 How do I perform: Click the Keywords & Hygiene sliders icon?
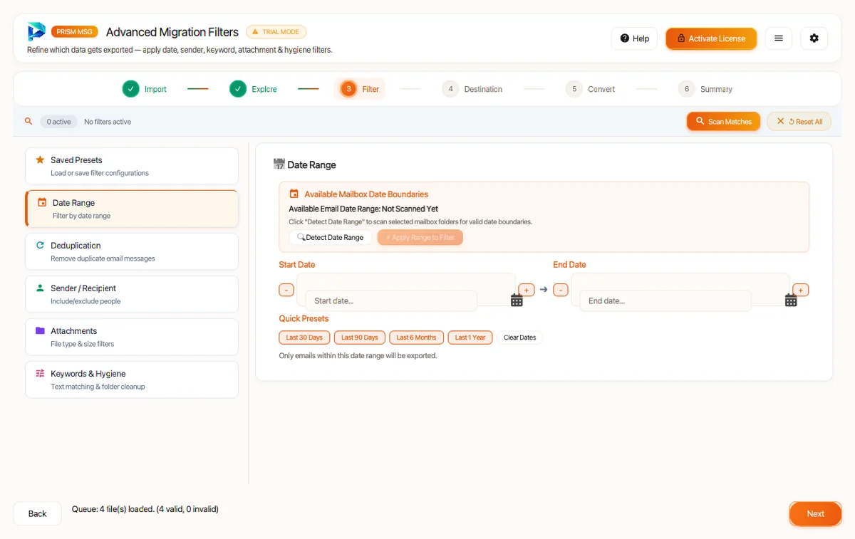click(40, 374)
